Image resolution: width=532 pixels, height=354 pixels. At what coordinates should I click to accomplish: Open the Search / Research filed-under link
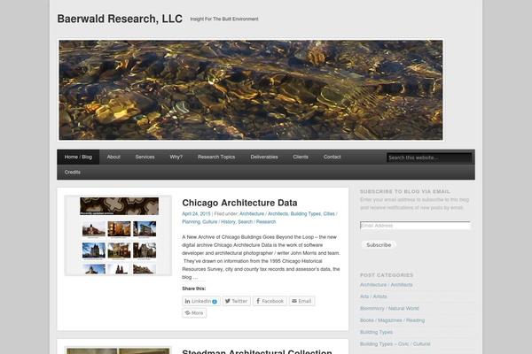click(257, 222)
